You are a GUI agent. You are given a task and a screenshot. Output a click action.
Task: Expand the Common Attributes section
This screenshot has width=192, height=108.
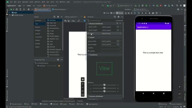click(x=88, y=96)
